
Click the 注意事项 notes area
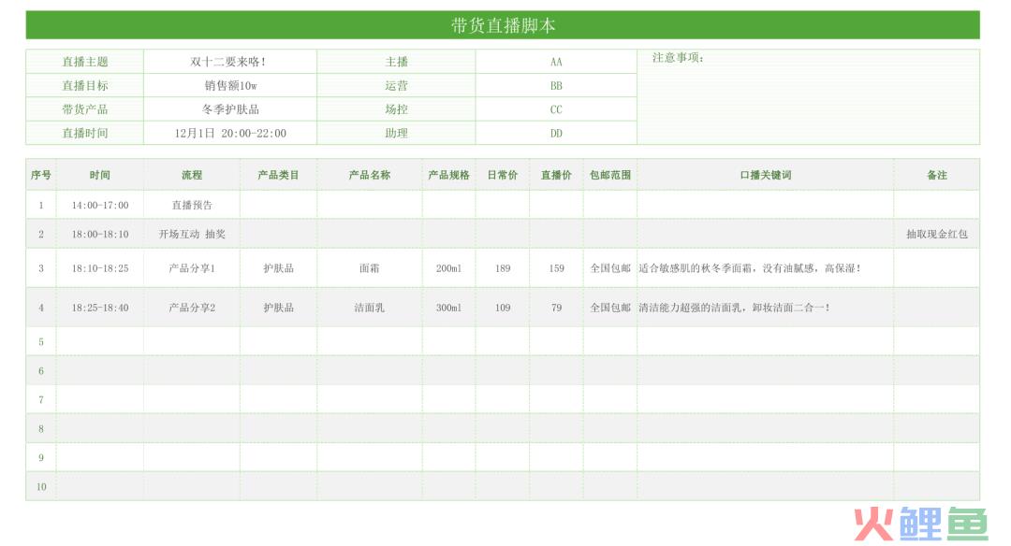coord(808,97)
